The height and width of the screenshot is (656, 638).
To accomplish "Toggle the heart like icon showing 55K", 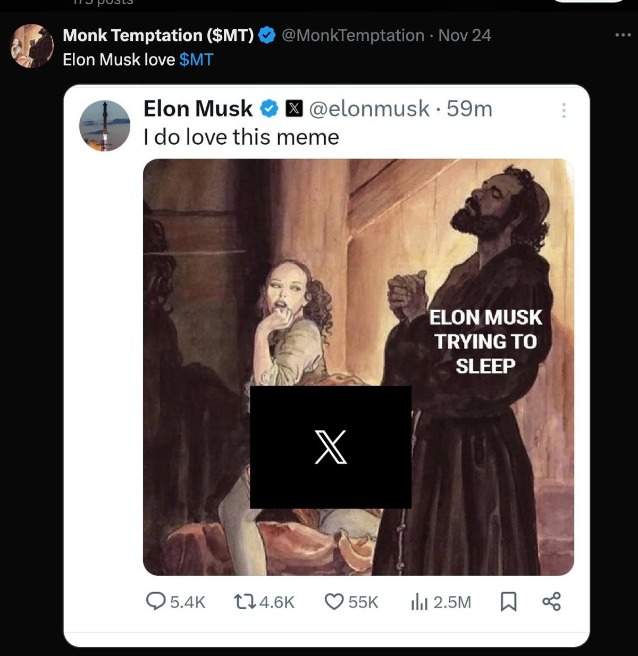I will tap(334, 602).
